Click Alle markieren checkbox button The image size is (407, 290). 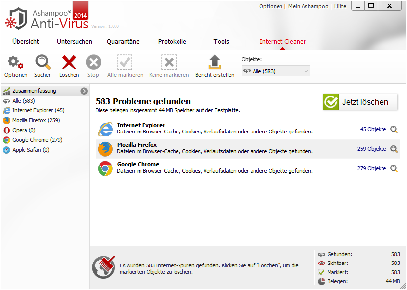click(x=125, y=63)
